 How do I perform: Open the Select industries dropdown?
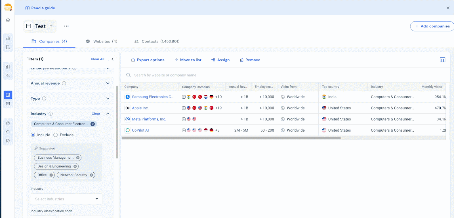(66, 199)
